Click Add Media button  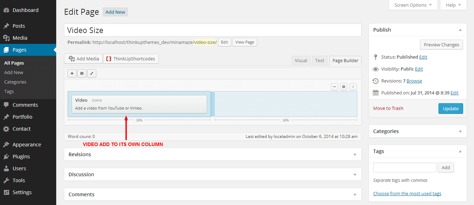click(84, 59)
